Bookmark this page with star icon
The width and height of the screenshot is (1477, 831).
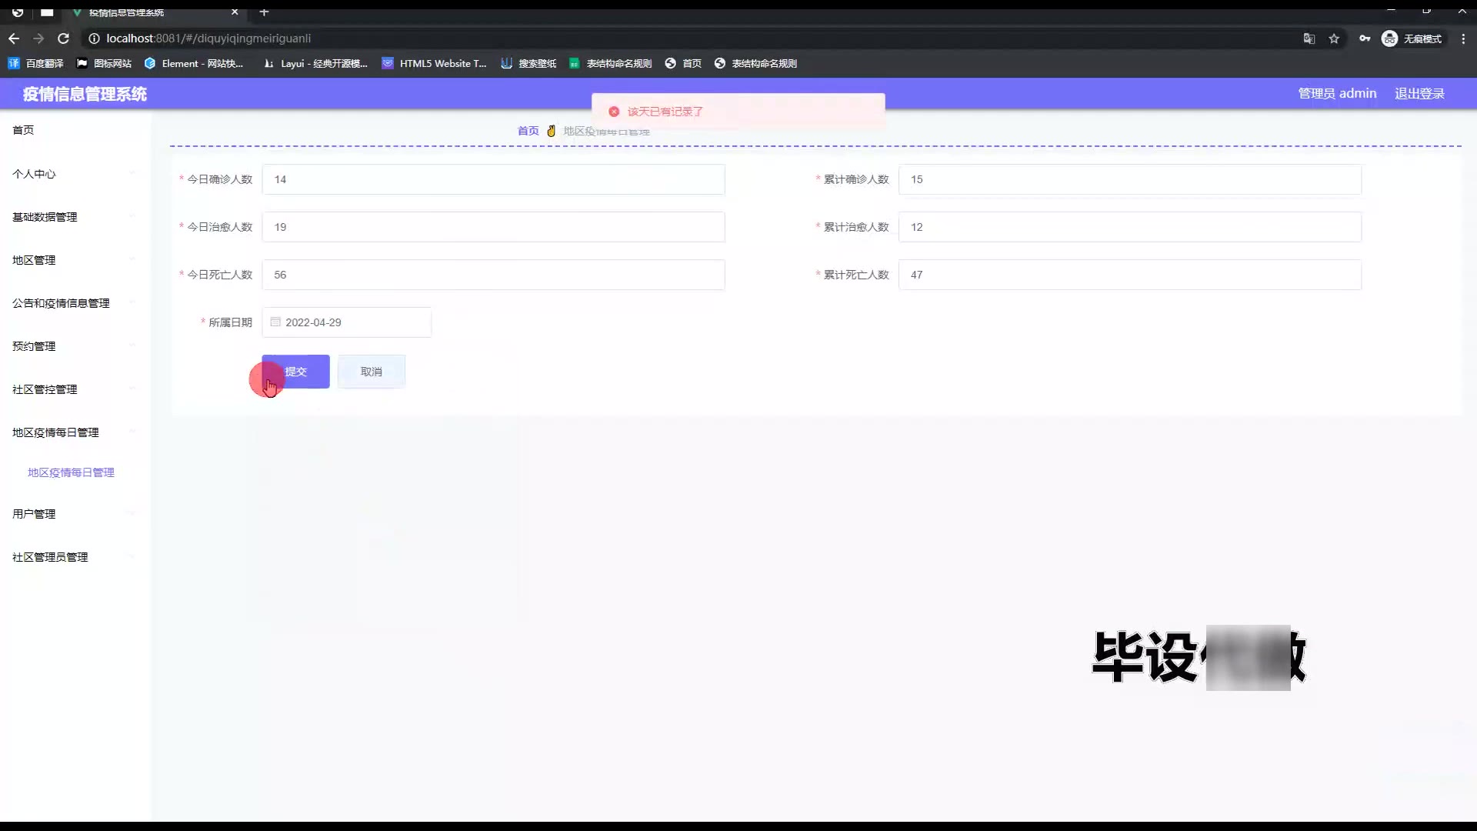pyautogui.click(x=1334, y=38)
